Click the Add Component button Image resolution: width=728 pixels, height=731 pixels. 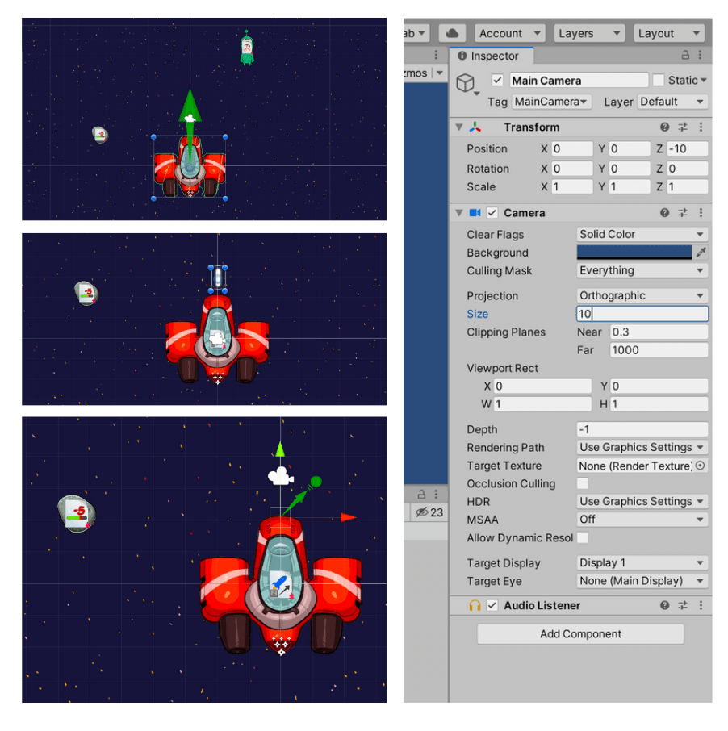pos(580,634)
